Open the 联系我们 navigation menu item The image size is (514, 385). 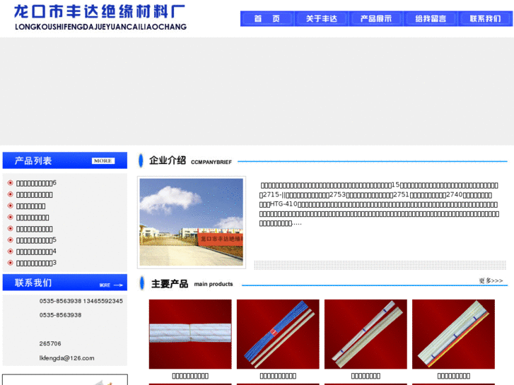(x=485, y=18)
